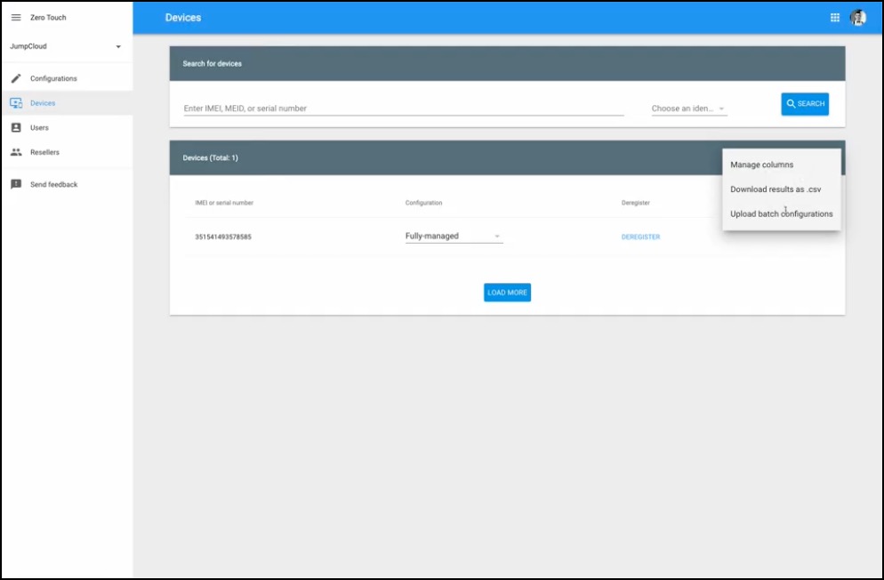Open the Fully-managed configuration dropdown

(x=454, y=237)
